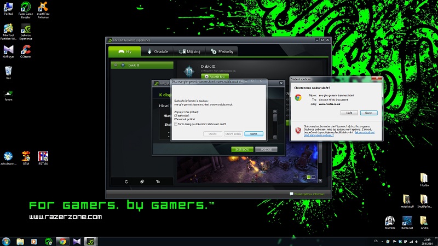Switch to the Můj stroj tab

point(189,52)
